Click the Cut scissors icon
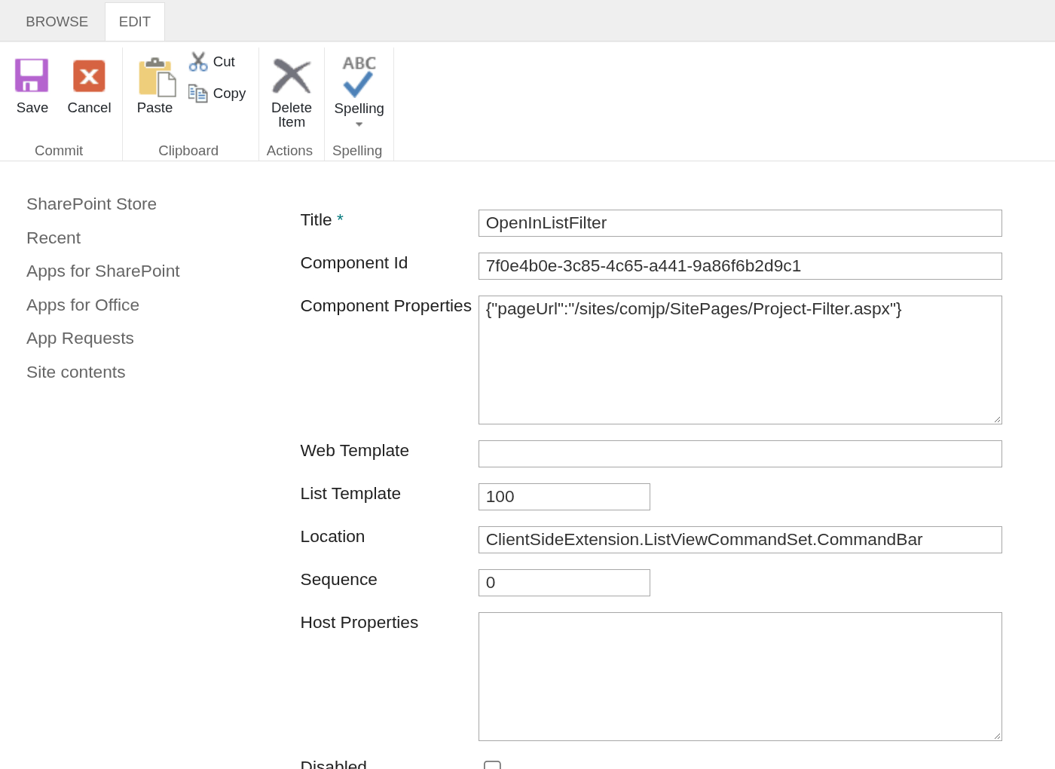 [x=198, y=62]
